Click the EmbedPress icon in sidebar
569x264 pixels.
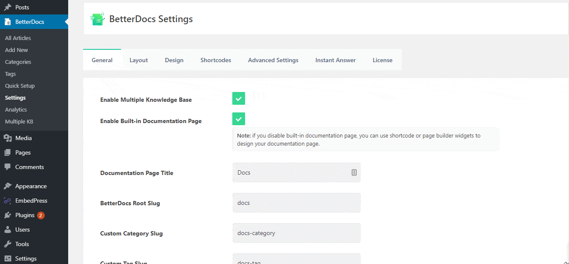coord(8,201)
